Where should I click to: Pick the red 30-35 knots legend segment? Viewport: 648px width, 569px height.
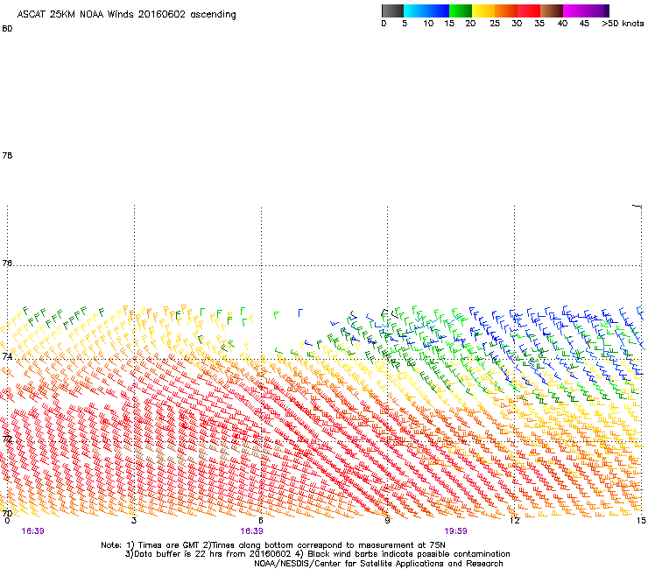pyautogui.click(x=529, y=11)
